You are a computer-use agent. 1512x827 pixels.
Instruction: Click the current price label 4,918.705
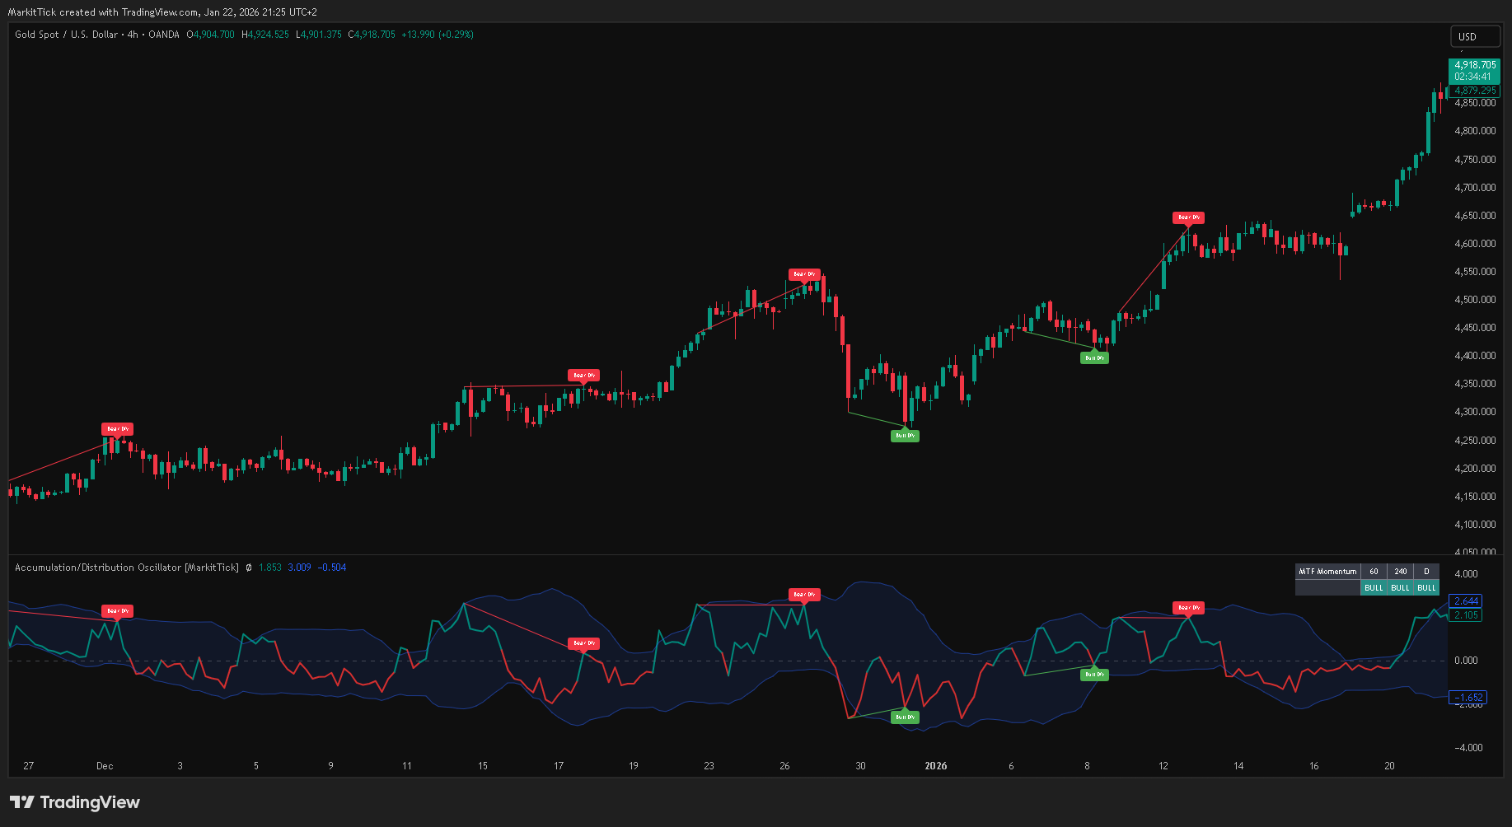pos(1474,65)
